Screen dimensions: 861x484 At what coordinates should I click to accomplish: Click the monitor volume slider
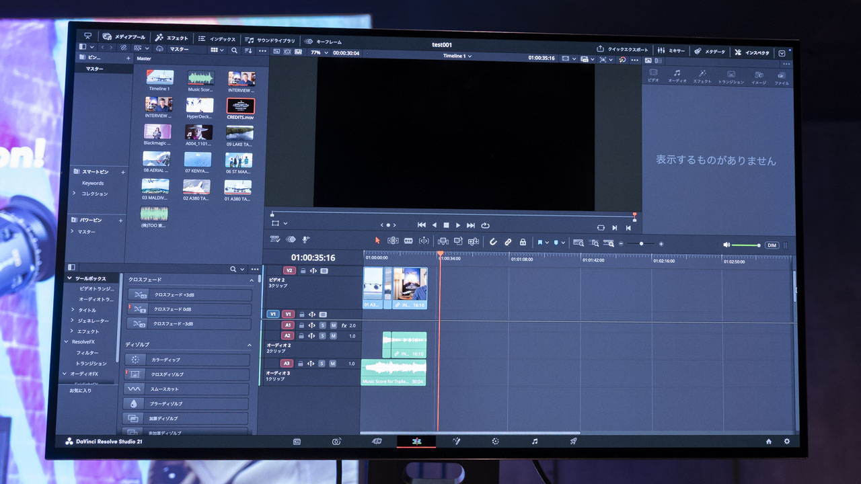pos(745,245)
